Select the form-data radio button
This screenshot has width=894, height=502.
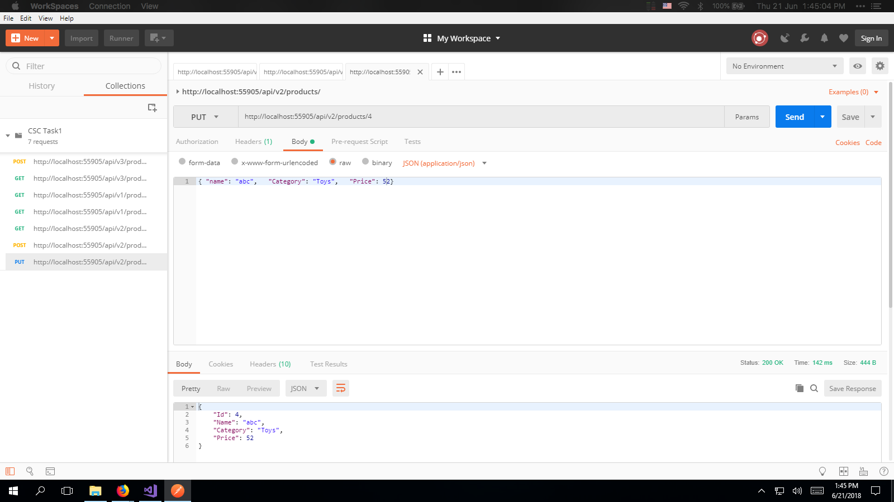(182, 162)
